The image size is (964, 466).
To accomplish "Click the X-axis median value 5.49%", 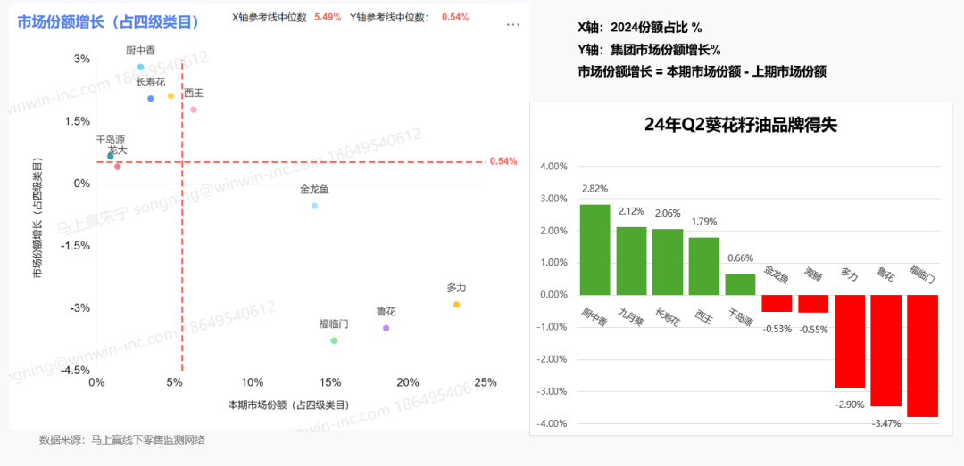I will 328,17.
